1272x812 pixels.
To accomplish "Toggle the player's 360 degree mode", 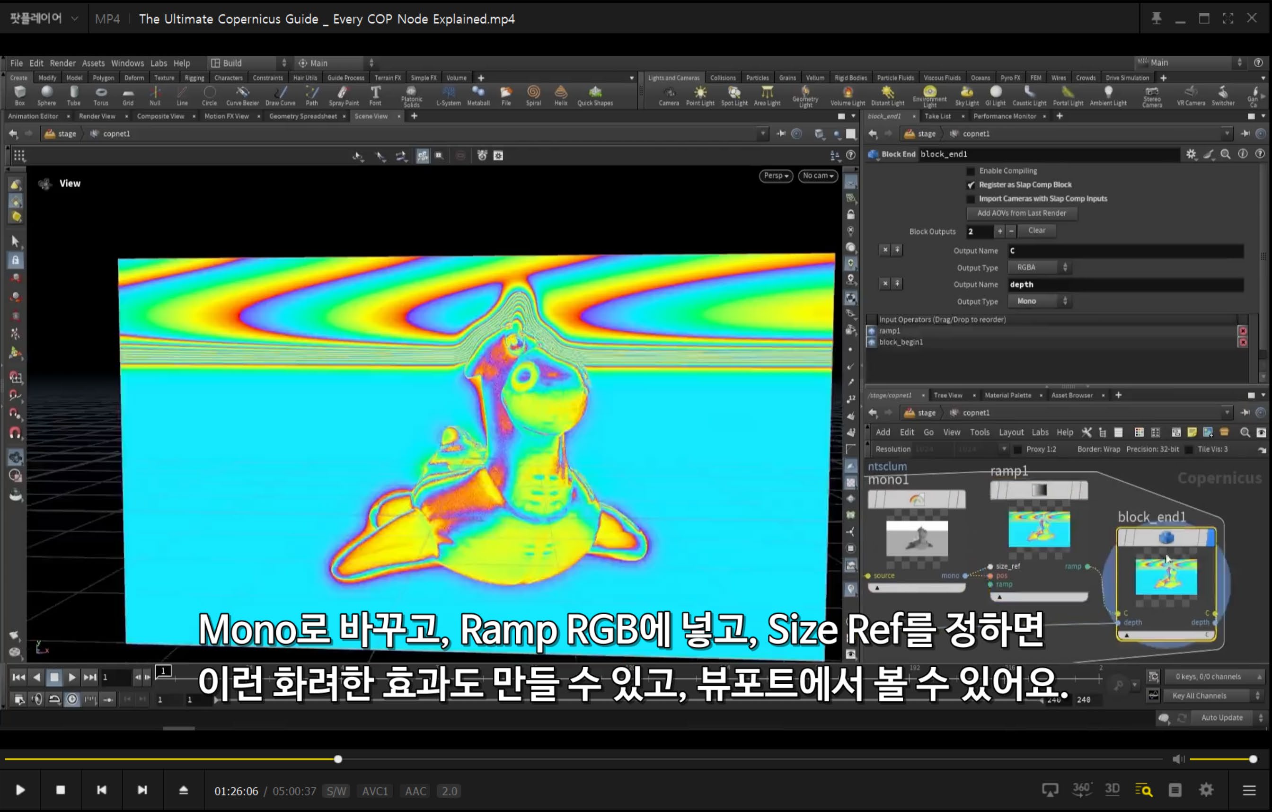I will [1081, 789].
